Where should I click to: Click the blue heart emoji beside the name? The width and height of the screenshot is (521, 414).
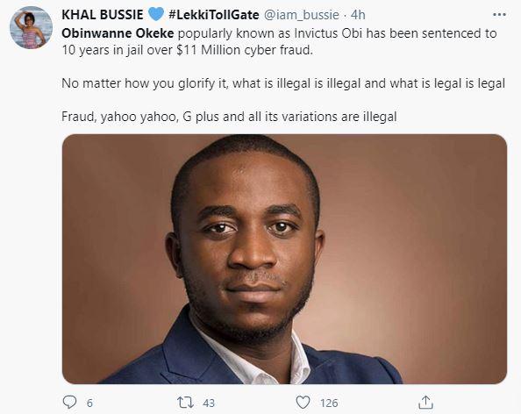coord(155,14)
